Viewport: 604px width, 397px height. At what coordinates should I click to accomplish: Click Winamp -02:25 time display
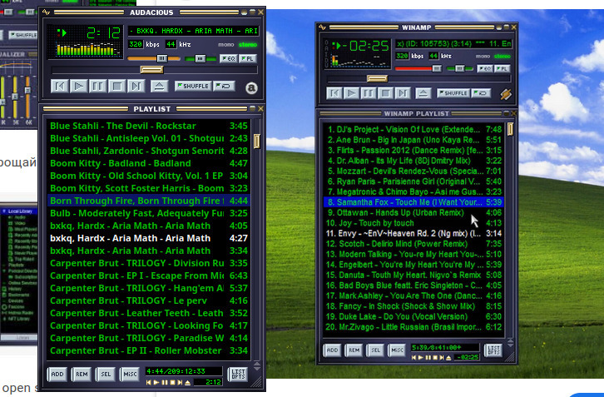click(x=364, y=47)
